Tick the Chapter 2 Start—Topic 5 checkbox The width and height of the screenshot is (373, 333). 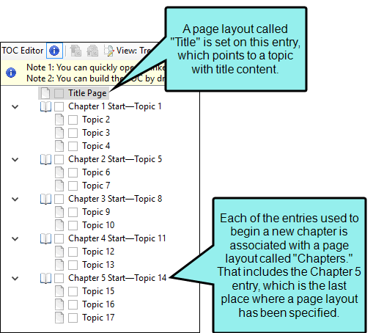59,159
